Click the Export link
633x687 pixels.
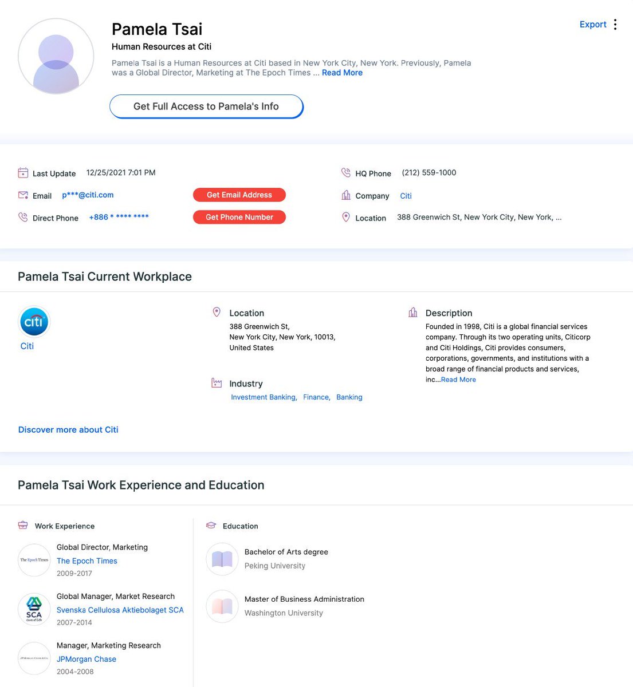pos(593,25)
